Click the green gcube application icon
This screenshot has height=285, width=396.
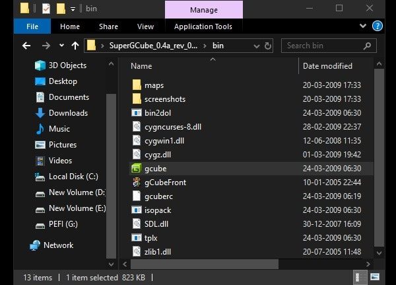coord(137,169)
